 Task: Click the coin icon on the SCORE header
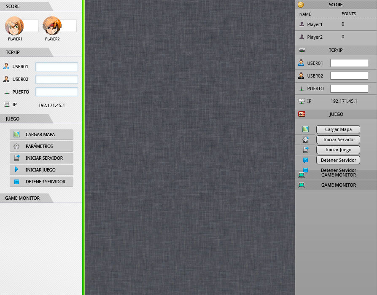tap(301, 5)
